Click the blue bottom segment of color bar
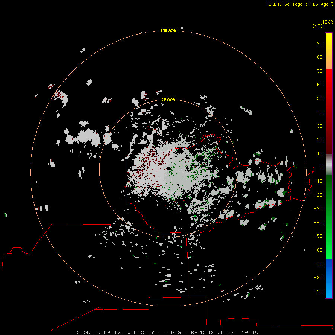The image size is (335, 335). click(329, 278)
